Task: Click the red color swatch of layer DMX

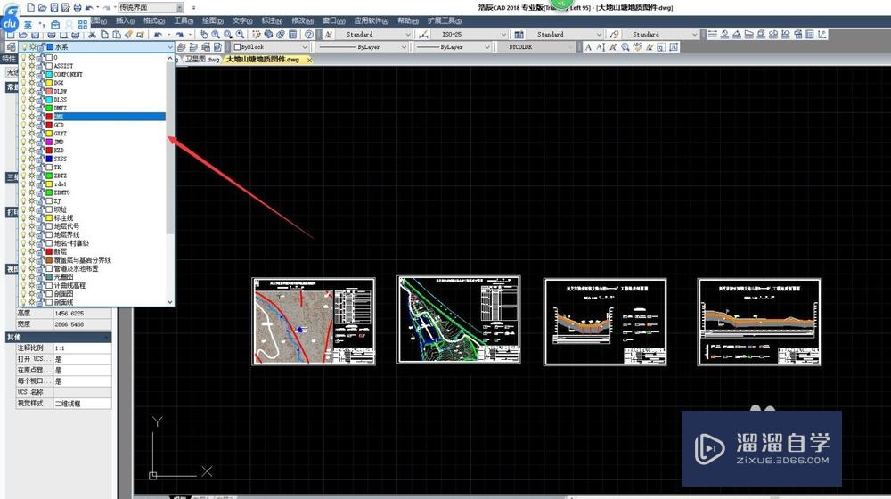Action: pyautogui.click(x=49, y=117)
